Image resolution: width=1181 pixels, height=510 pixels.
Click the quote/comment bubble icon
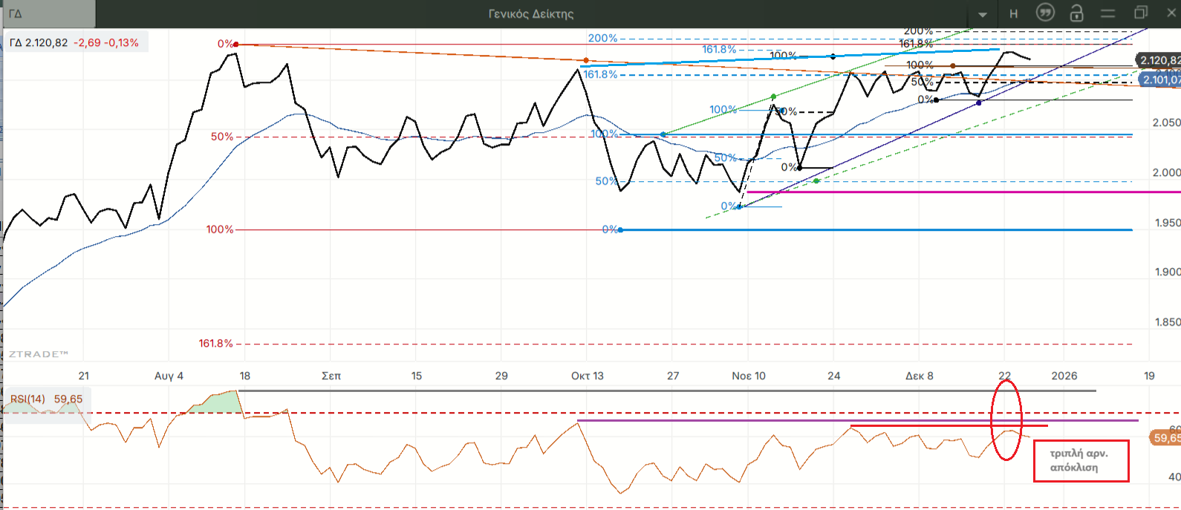[1045, 13]
